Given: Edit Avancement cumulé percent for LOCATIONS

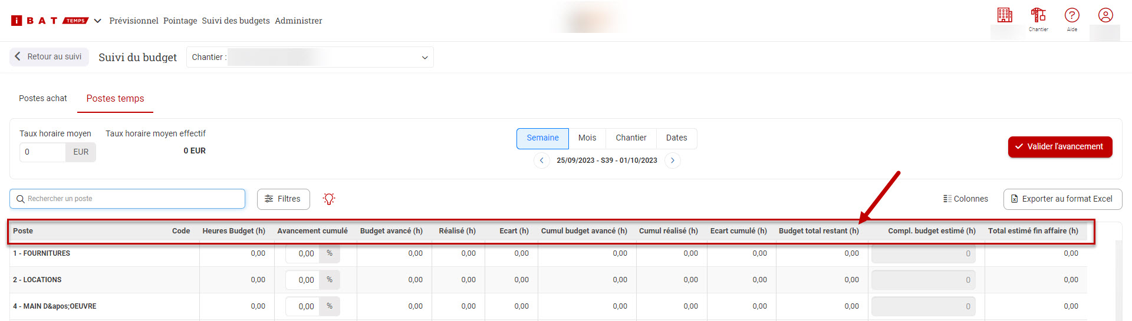Looking at the screenshot, I should pyautogui.click(x=302, y=280).
